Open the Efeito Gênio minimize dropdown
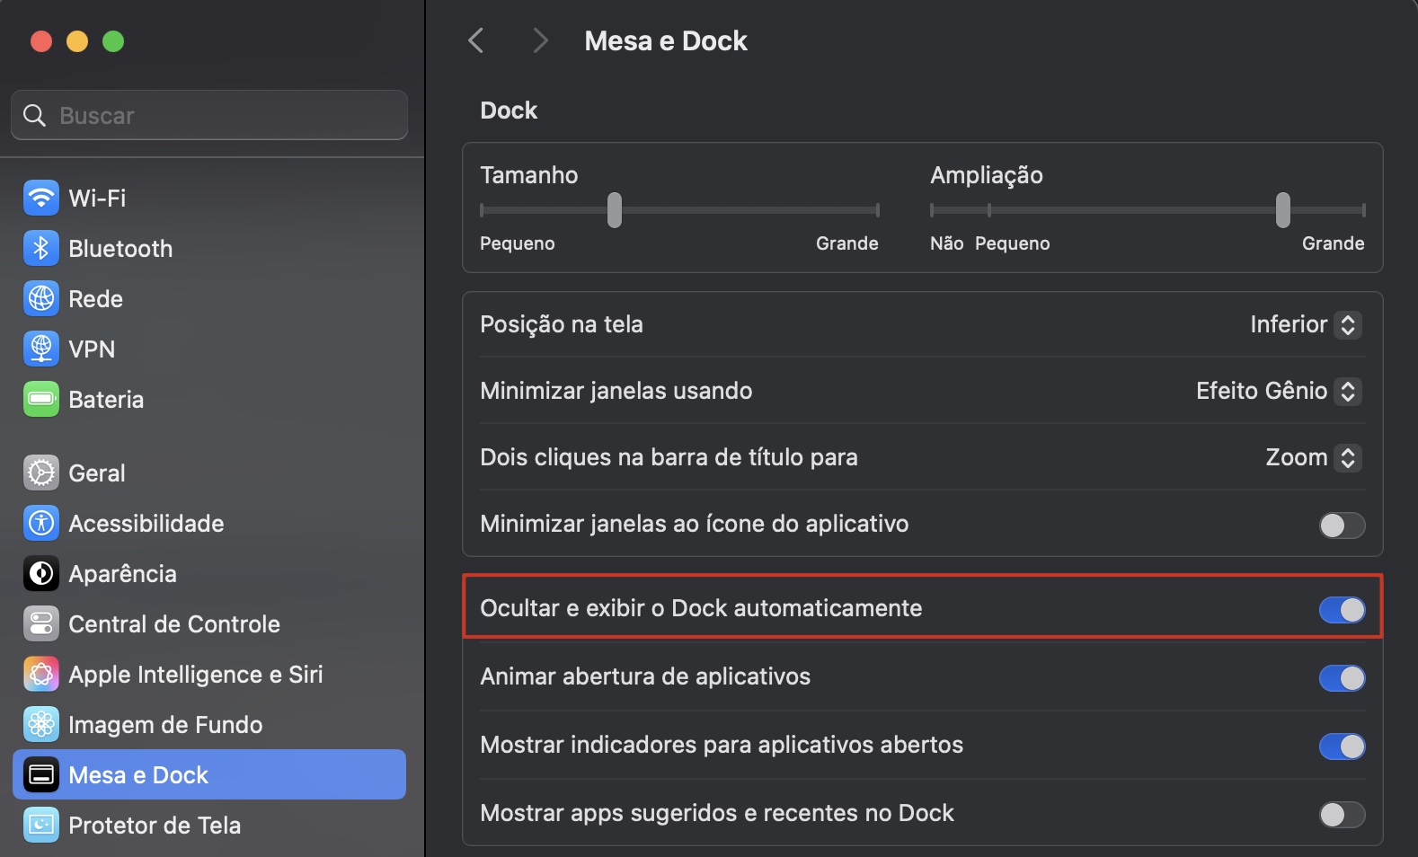The image size is (1418, 857). (x=1279, y=391)
